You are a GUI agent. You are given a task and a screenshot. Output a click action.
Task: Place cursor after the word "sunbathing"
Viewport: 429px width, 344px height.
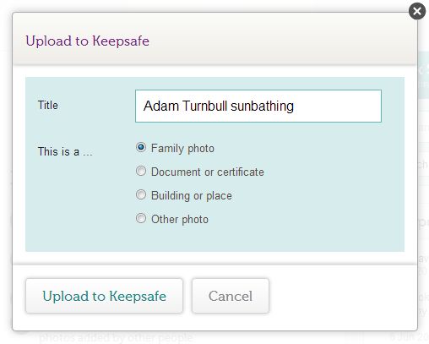point(295,106)
